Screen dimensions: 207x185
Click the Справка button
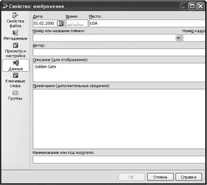tap(188, 177)
